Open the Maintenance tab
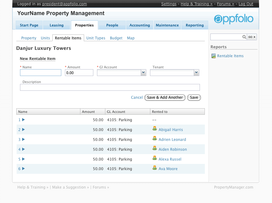272x203 pixels. tap(167, 25)
